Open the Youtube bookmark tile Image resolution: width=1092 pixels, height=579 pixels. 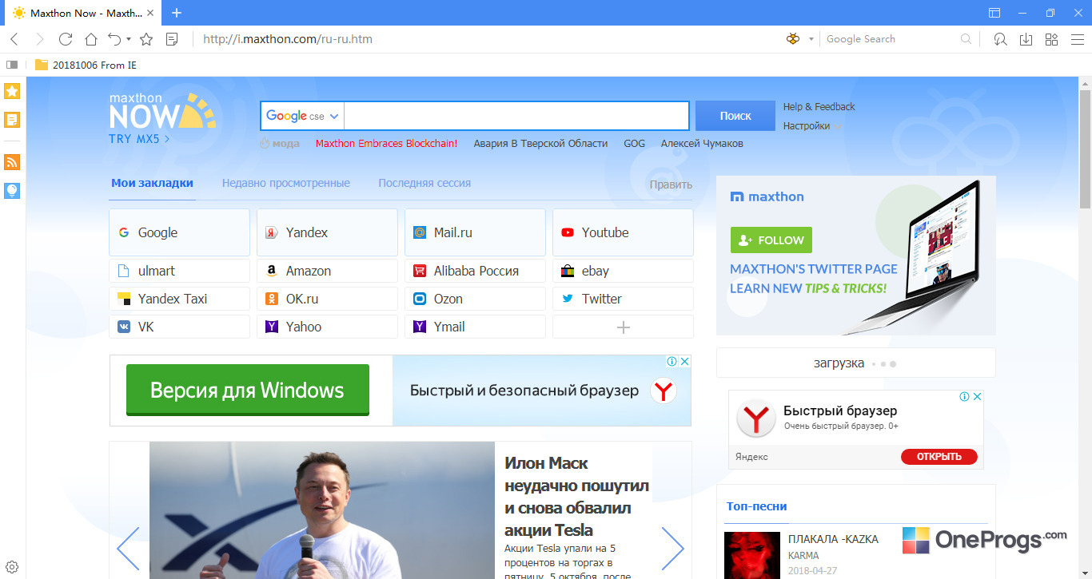(623, 232)
